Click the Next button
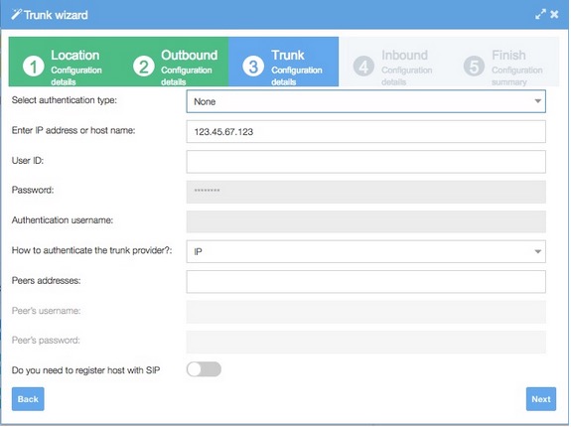The width and height of the screenshot is (571, 427). tap(541, 399)
